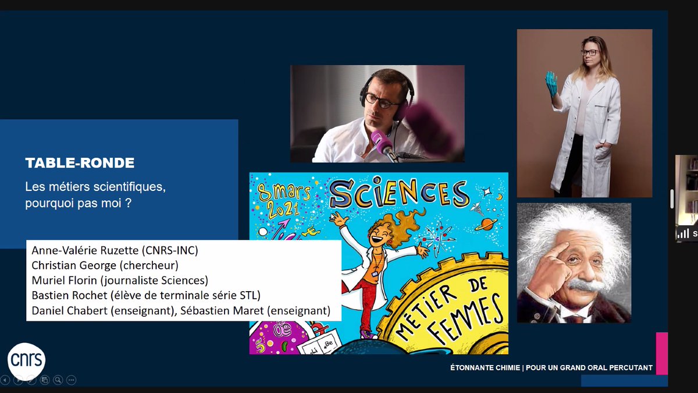Go to the previous slide arrow
The image size is (698, 393).
click(5, 380)
